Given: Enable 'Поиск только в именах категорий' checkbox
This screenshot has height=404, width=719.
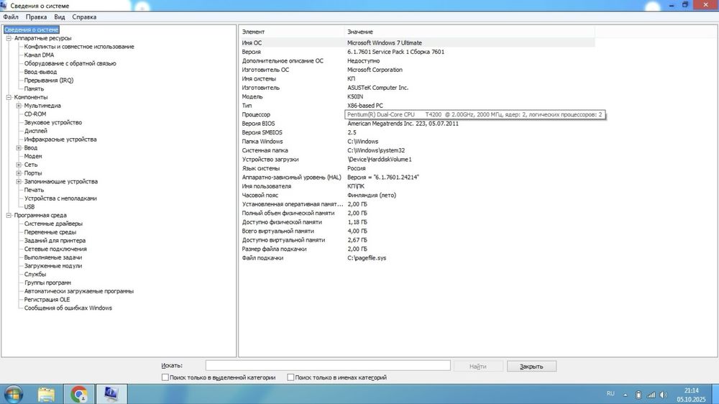Looking at the screenshot, I should click(x=290, y=377).
